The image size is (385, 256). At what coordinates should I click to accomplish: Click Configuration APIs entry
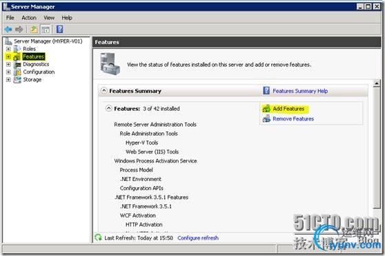141,188
